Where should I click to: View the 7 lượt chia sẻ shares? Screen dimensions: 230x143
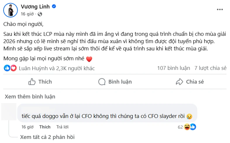pos(210,68)
